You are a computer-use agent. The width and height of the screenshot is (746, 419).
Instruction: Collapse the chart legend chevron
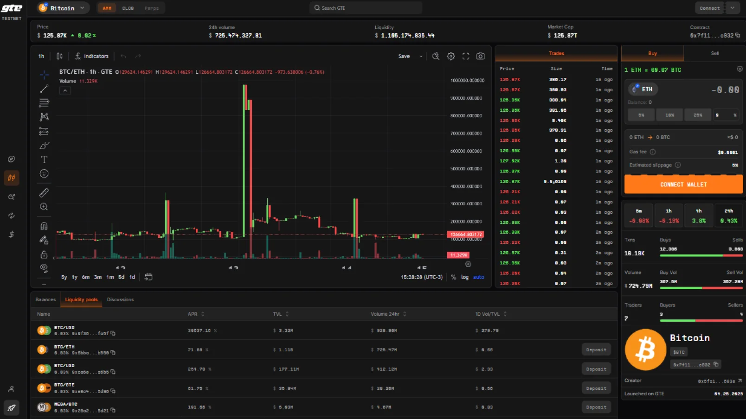(x=65, y=90)
